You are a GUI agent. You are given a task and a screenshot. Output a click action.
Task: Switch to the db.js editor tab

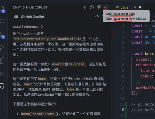pos(124,7)
